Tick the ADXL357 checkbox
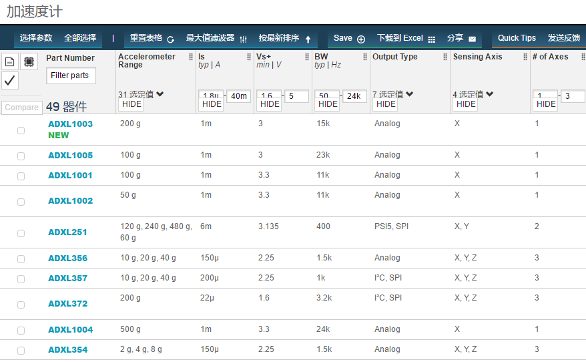Image resolution: width=586 pixels, height=362 pixels. [x=21, y=279]
